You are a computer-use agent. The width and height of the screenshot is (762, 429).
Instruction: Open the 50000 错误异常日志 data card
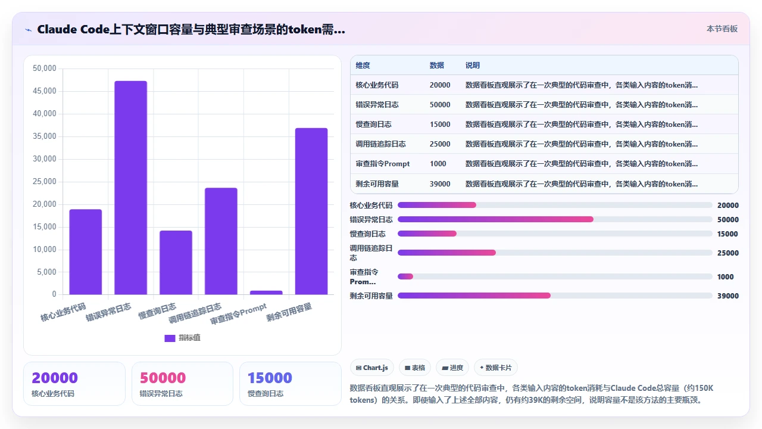182,384
